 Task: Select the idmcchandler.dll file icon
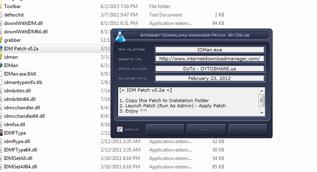coord(1,108)
